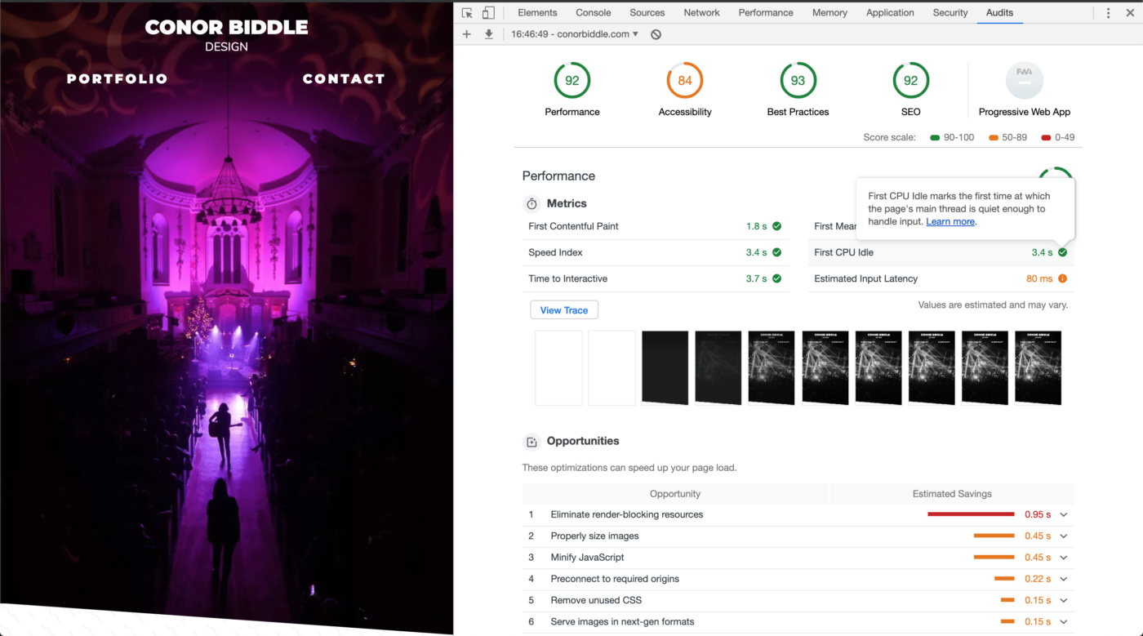Click the last filmstrip thumbnail
1143x636 pixels.
click(1038, 367)
